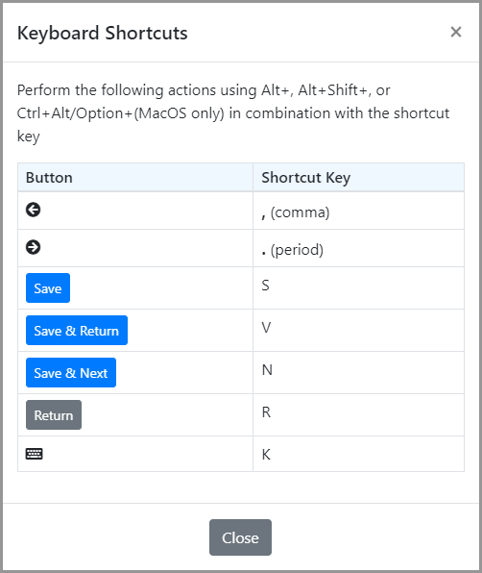
Task: Click the right arrow circle icon
Action: 34,247
